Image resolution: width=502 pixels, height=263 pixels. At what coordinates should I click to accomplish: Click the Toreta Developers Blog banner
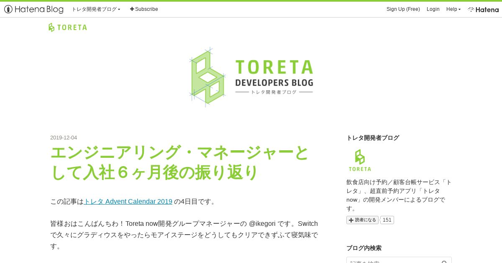[251, 77]
